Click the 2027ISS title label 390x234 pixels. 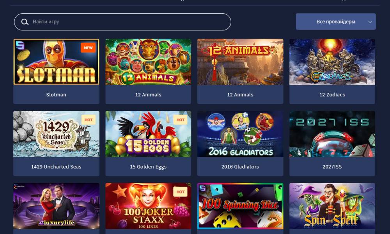[332, 167]
